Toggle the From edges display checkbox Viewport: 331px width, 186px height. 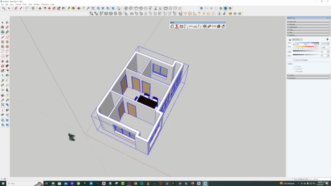(x=294, y=71)
